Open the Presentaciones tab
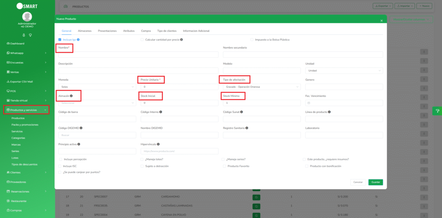This screenshot has width=442, height=218. 107,31
